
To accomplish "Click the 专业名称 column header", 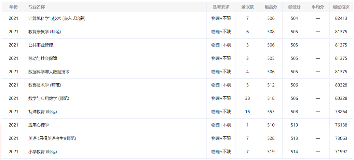I will [x=37, y=7].
